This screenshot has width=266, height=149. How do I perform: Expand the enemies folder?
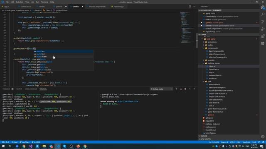tap(211, 60)
